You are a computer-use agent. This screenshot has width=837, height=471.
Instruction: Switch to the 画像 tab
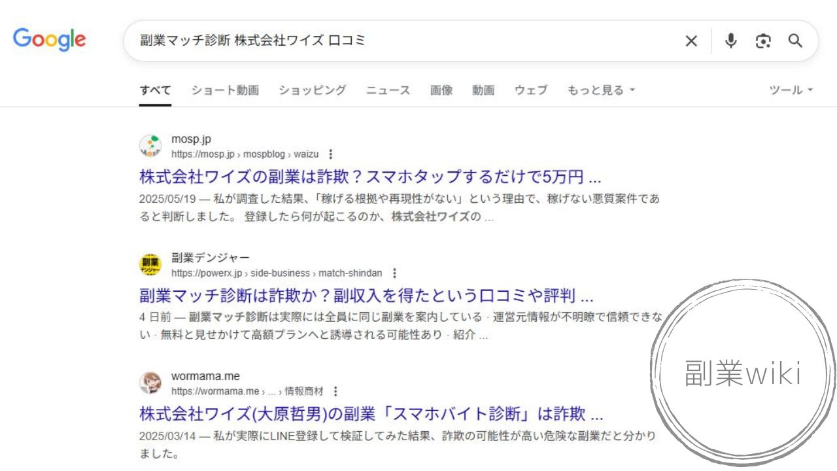(441, 90)
